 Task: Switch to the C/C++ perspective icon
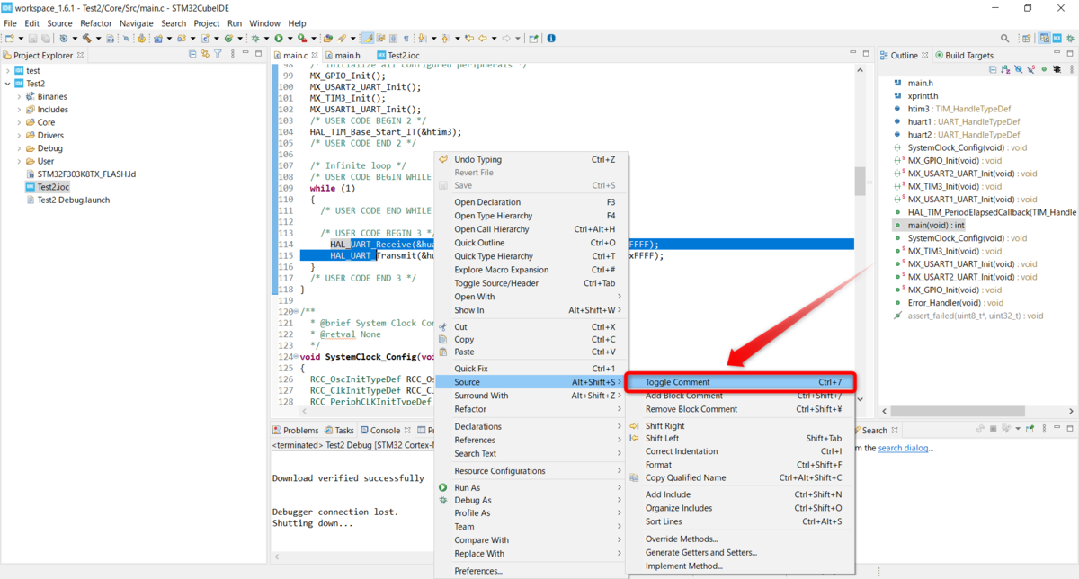[1044, 39]
